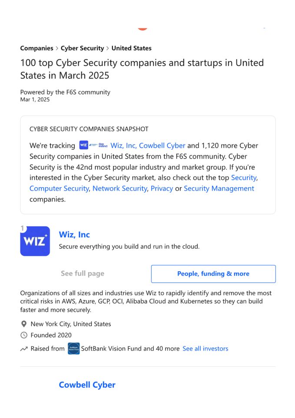Open the Security Management link
The image size is (295, 418).
219,189
